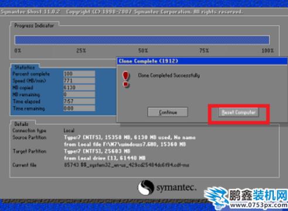Click the 'Local' connection type value
288x211 pixels.
coord(69,130)
